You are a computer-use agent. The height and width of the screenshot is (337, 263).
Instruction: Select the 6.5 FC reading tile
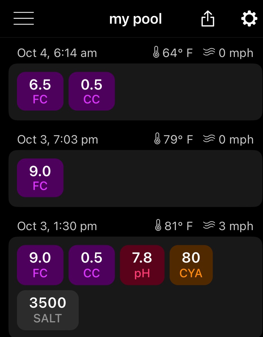coord(40,91)
